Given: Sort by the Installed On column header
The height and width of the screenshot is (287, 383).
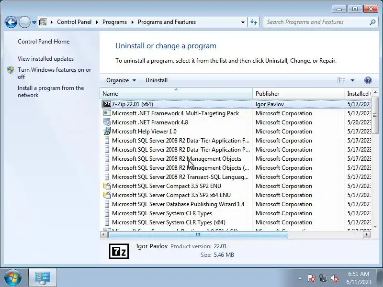Looking at the screenshot, I should pos(359,94).
